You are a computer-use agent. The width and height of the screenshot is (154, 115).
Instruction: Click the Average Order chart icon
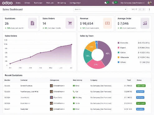tap(145, 23)
